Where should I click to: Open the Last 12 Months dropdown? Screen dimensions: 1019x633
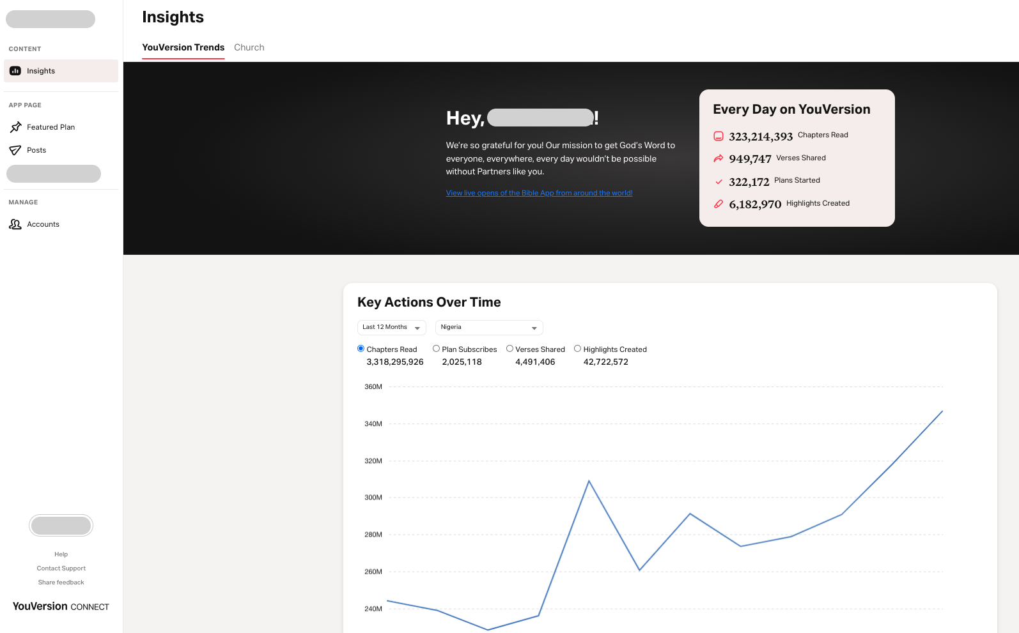(x=391, y=328)
